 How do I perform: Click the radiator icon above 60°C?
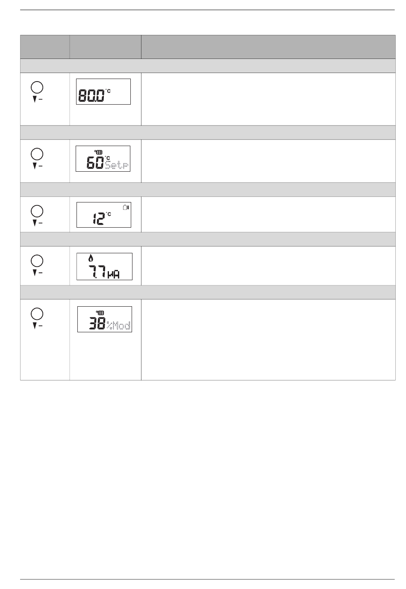(x=99, y=152)
